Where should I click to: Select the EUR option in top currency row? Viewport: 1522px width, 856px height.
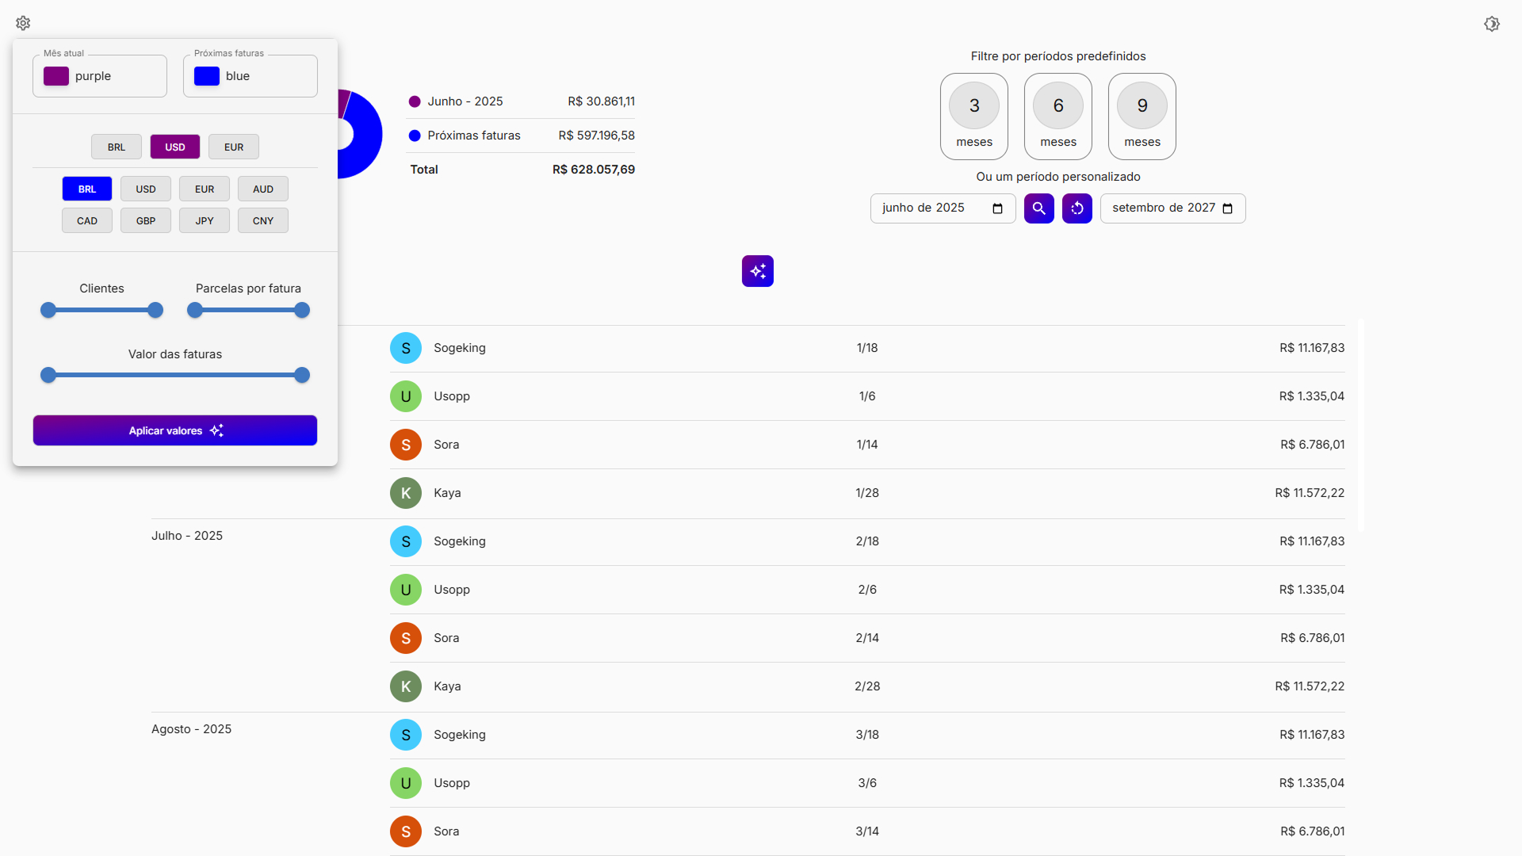tap(233, 147)
